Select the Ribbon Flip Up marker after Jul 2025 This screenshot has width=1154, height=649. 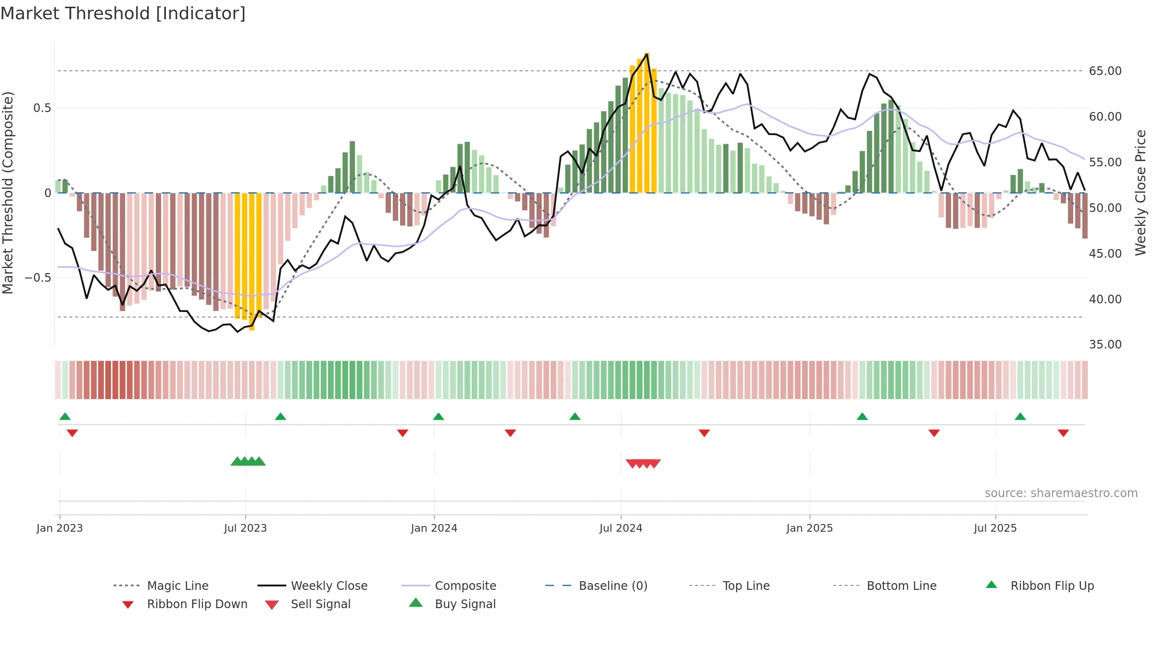click(x=1020, y=416)
